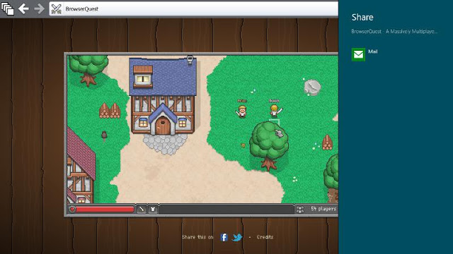Click the BrowserQuest crossed swords favicon

click(57, 9)
